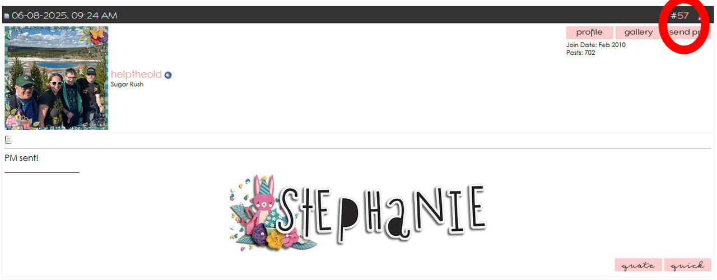Quote this post with the quote button
Screen dimensions: 717x280
(638, 265)
